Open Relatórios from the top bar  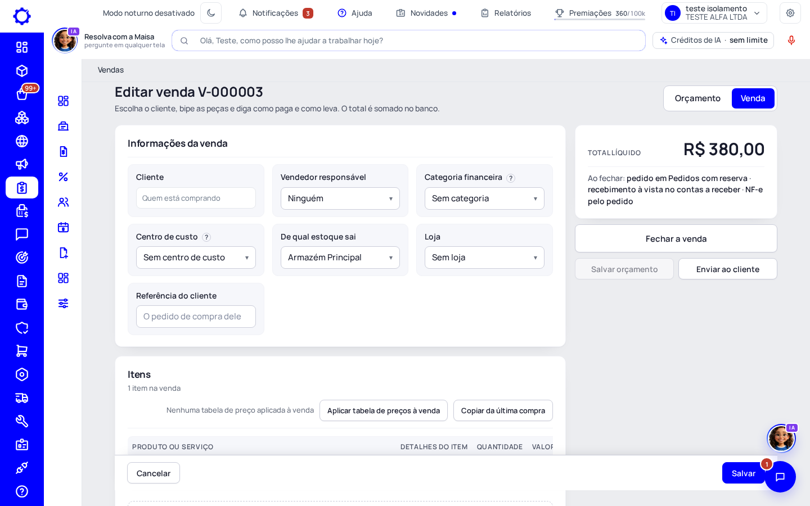[506, 13]
